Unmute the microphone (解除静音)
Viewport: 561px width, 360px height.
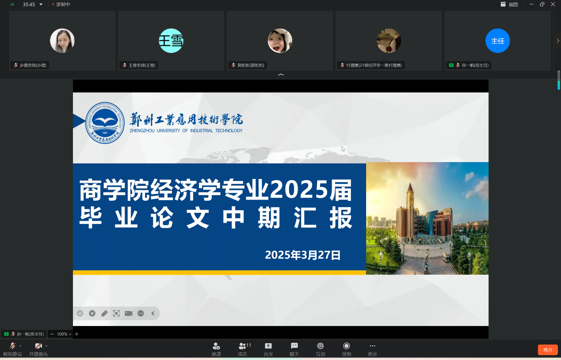point(12,349)
